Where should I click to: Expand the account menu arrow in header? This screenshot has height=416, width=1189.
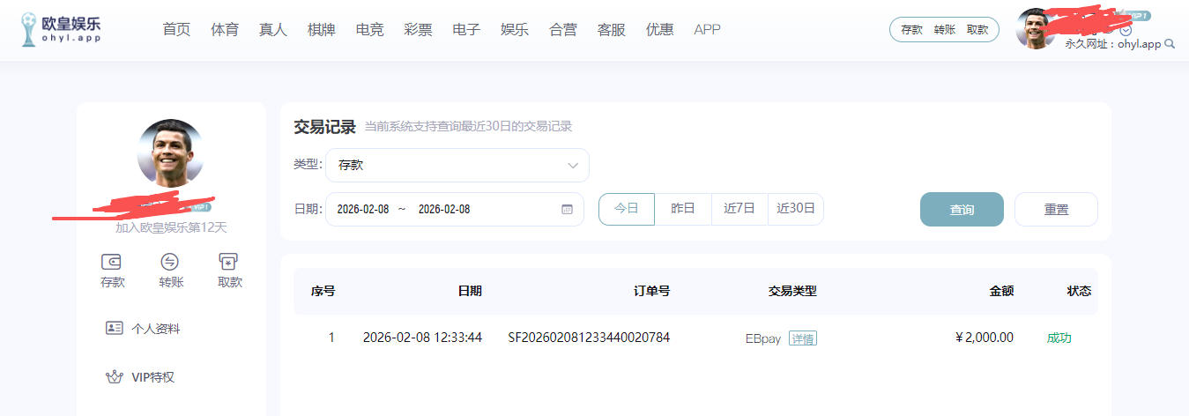pyautogui.click(x=1126, y=30)
